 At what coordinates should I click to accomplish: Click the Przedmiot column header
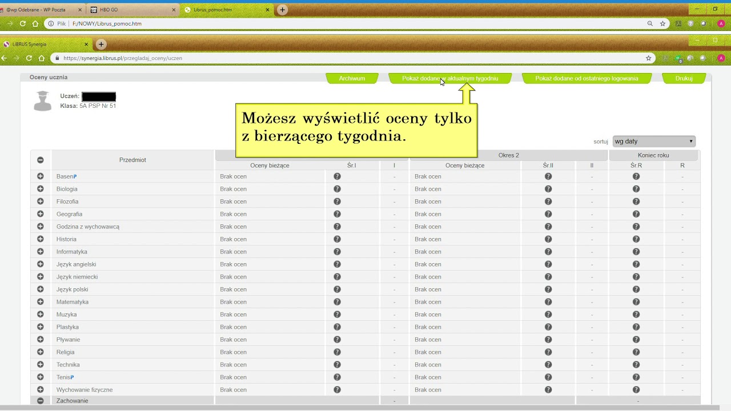tap(132, 160)
